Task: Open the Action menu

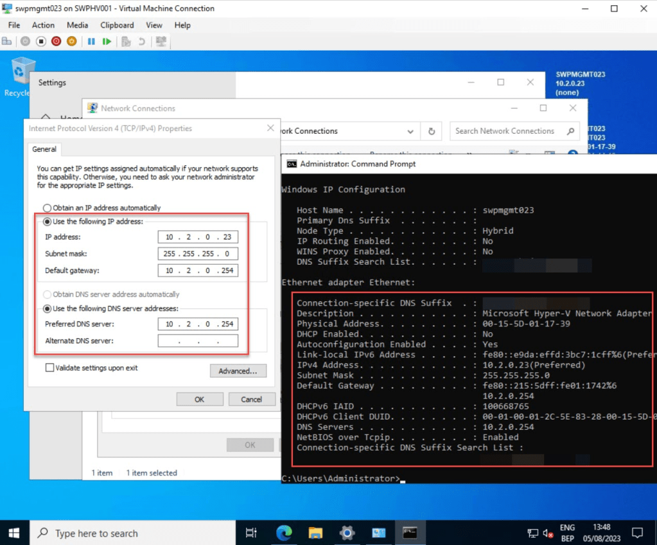Action: click(x=43, y=25)
